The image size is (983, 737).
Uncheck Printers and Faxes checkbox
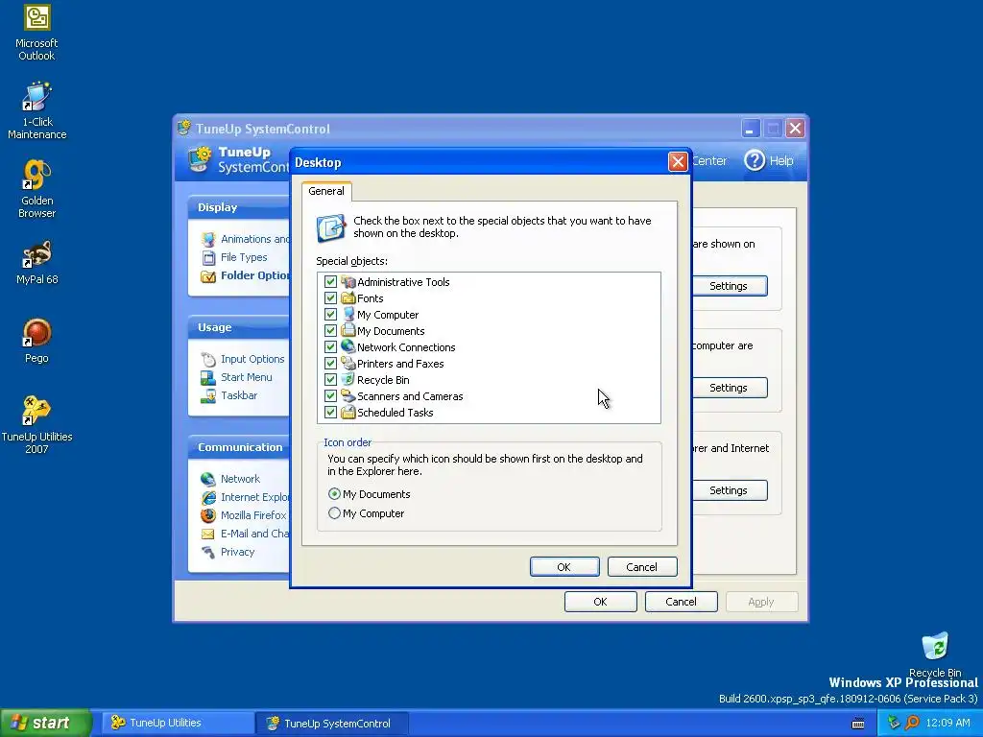pyautogui.click(x=330, y=364)
